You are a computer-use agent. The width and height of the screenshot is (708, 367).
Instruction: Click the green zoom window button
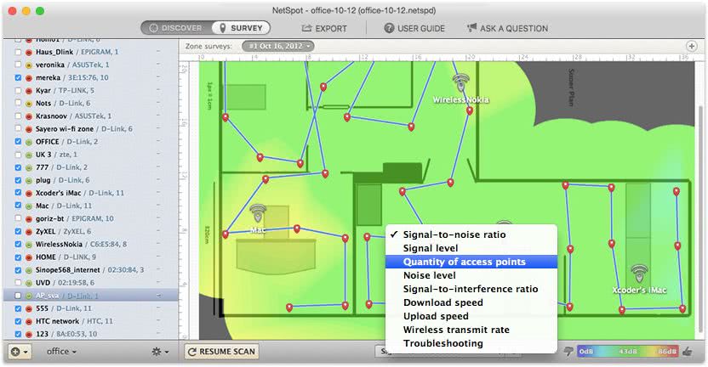tap(40, 11)
